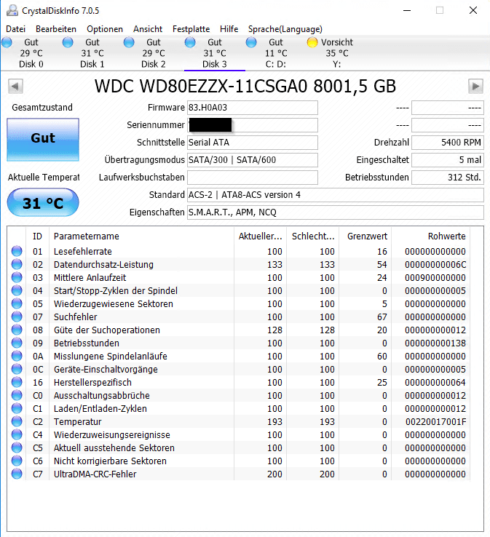Click raw value 000900000000
This screenshot has height=537, width=490.
tap(435, 277)
